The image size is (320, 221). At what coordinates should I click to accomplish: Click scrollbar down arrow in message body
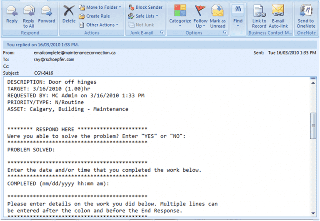(313, 213)
